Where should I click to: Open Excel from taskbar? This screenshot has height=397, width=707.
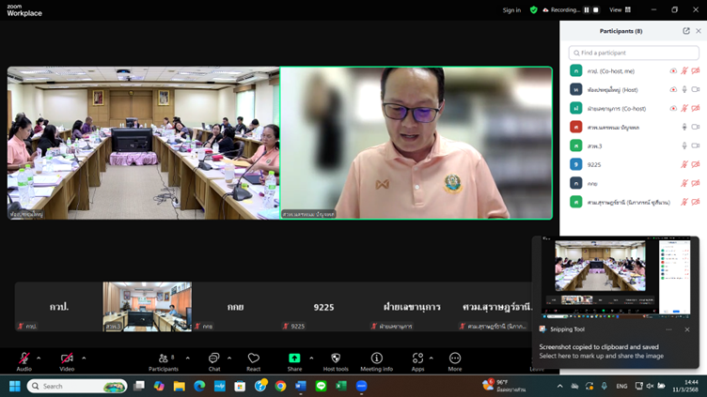[341, 386]
